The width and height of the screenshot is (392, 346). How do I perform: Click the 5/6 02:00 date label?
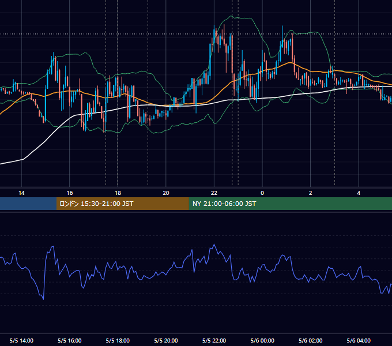tap(311, 340)
